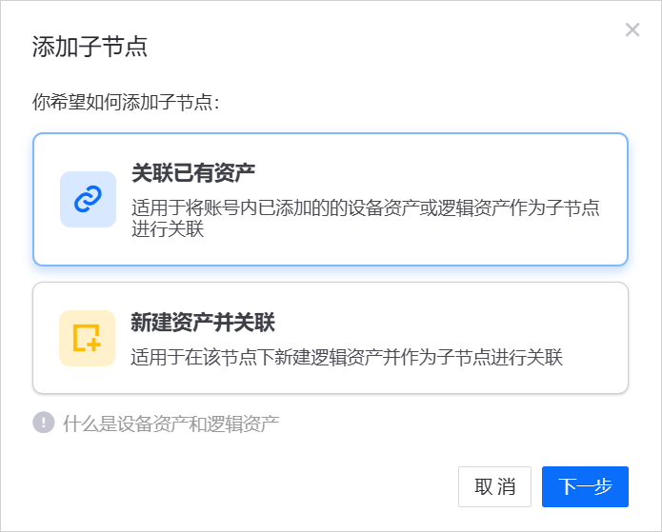Click the yellow new asset plus icon
662x532 pixels.
coord(88,338)
